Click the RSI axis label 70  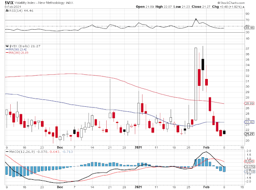tap(247, 20)
